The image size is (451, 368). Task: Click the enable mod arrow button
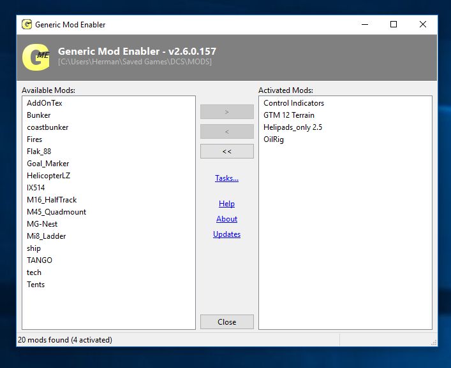227,111
